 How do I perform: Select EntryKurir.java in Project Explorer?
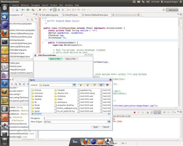point(17,53)
